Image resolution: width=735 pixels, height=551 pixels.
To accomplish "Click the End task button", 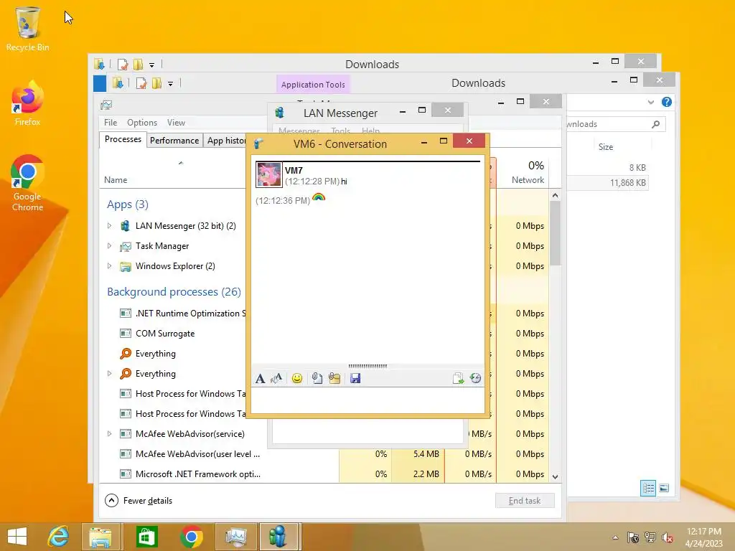I will pyautogui.click(x=525, y=500).
